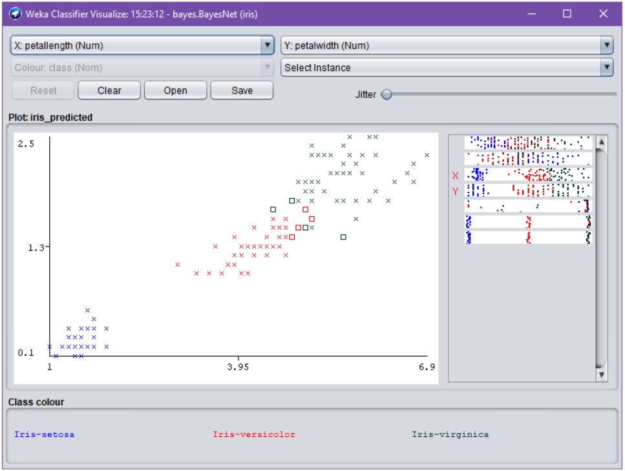Expand the Select Instance dropdown
The height and width of the screenshot is (471, 625).
608,66
